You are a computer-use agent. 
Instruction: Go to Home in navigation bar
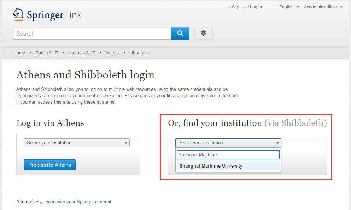[x=19, y=53]
